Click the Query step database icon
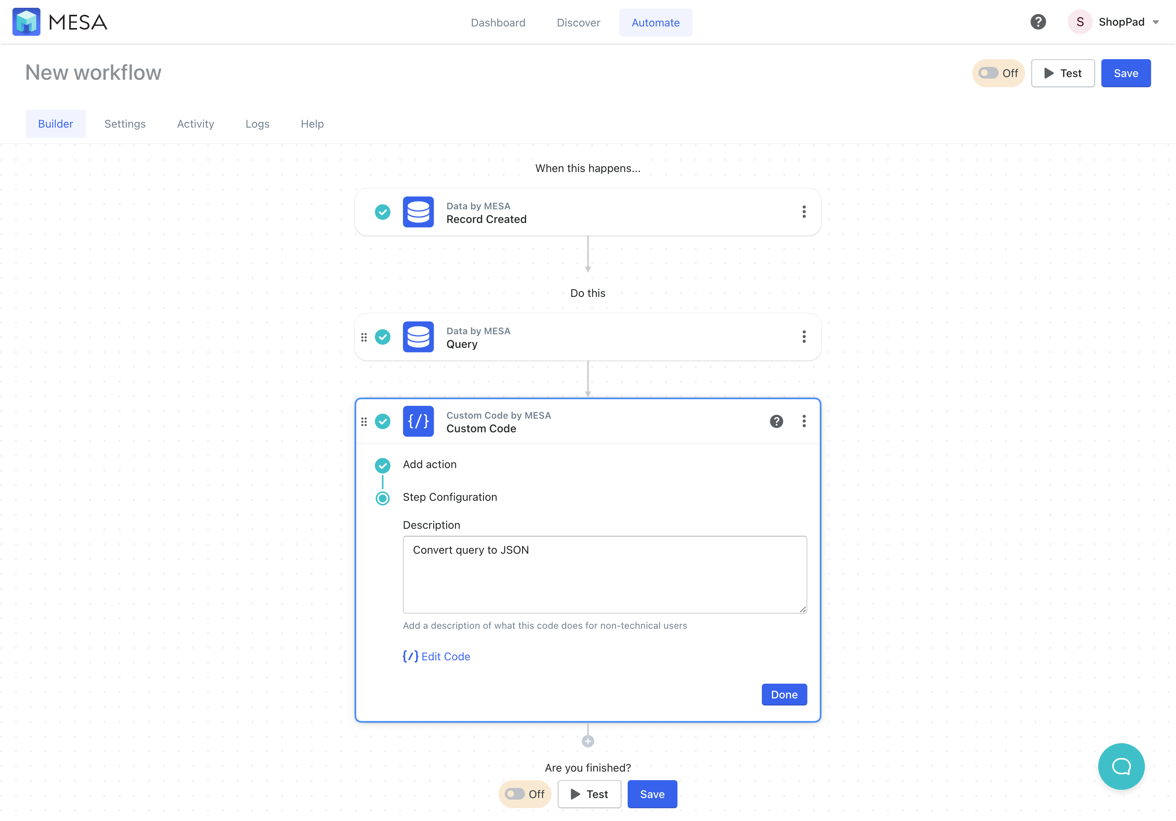Screen dimensions: 1176x821 point(418,337)
